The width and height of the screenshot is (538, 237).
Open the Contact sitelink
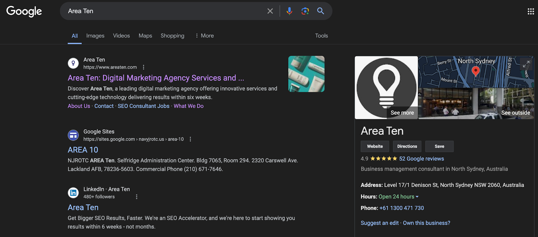[104, 106]
